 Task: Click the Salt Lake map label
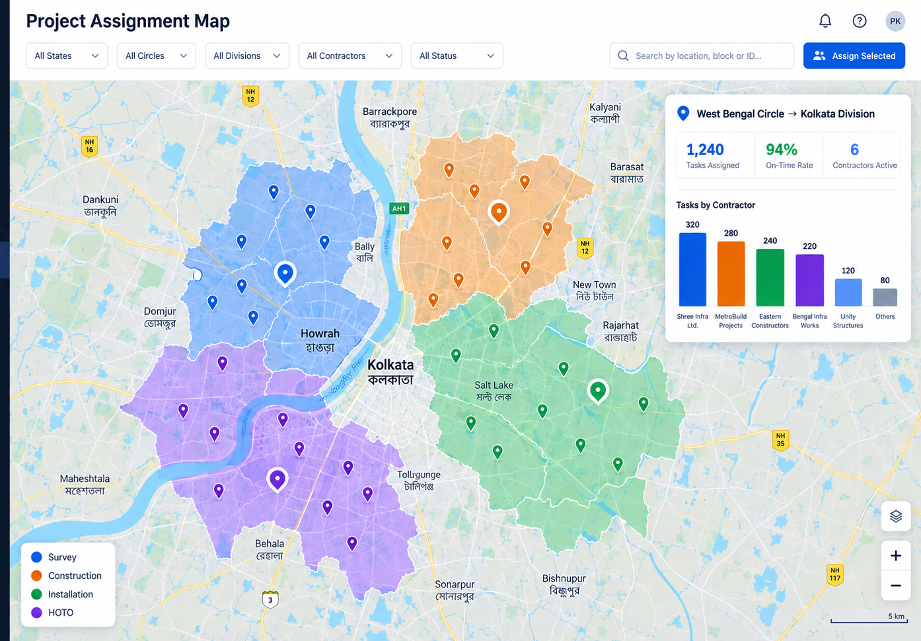coord(494,391)
